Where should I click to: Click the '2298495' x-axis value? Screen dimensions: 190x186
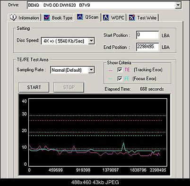click(x=158, y=170)
